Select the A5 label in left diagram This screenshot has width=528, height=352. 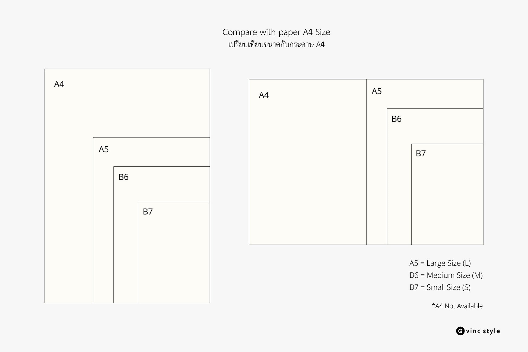[x=104, y=149]
